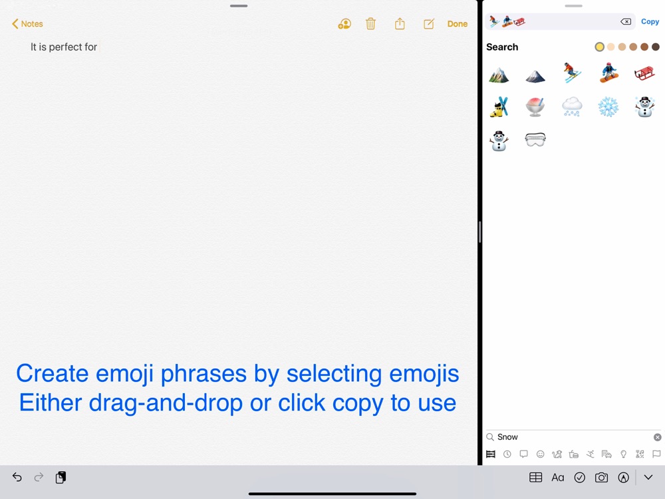This screenshot has height=499, width=665.
Task: Pick the snowman without snow emoji
Action: (499, 140)
